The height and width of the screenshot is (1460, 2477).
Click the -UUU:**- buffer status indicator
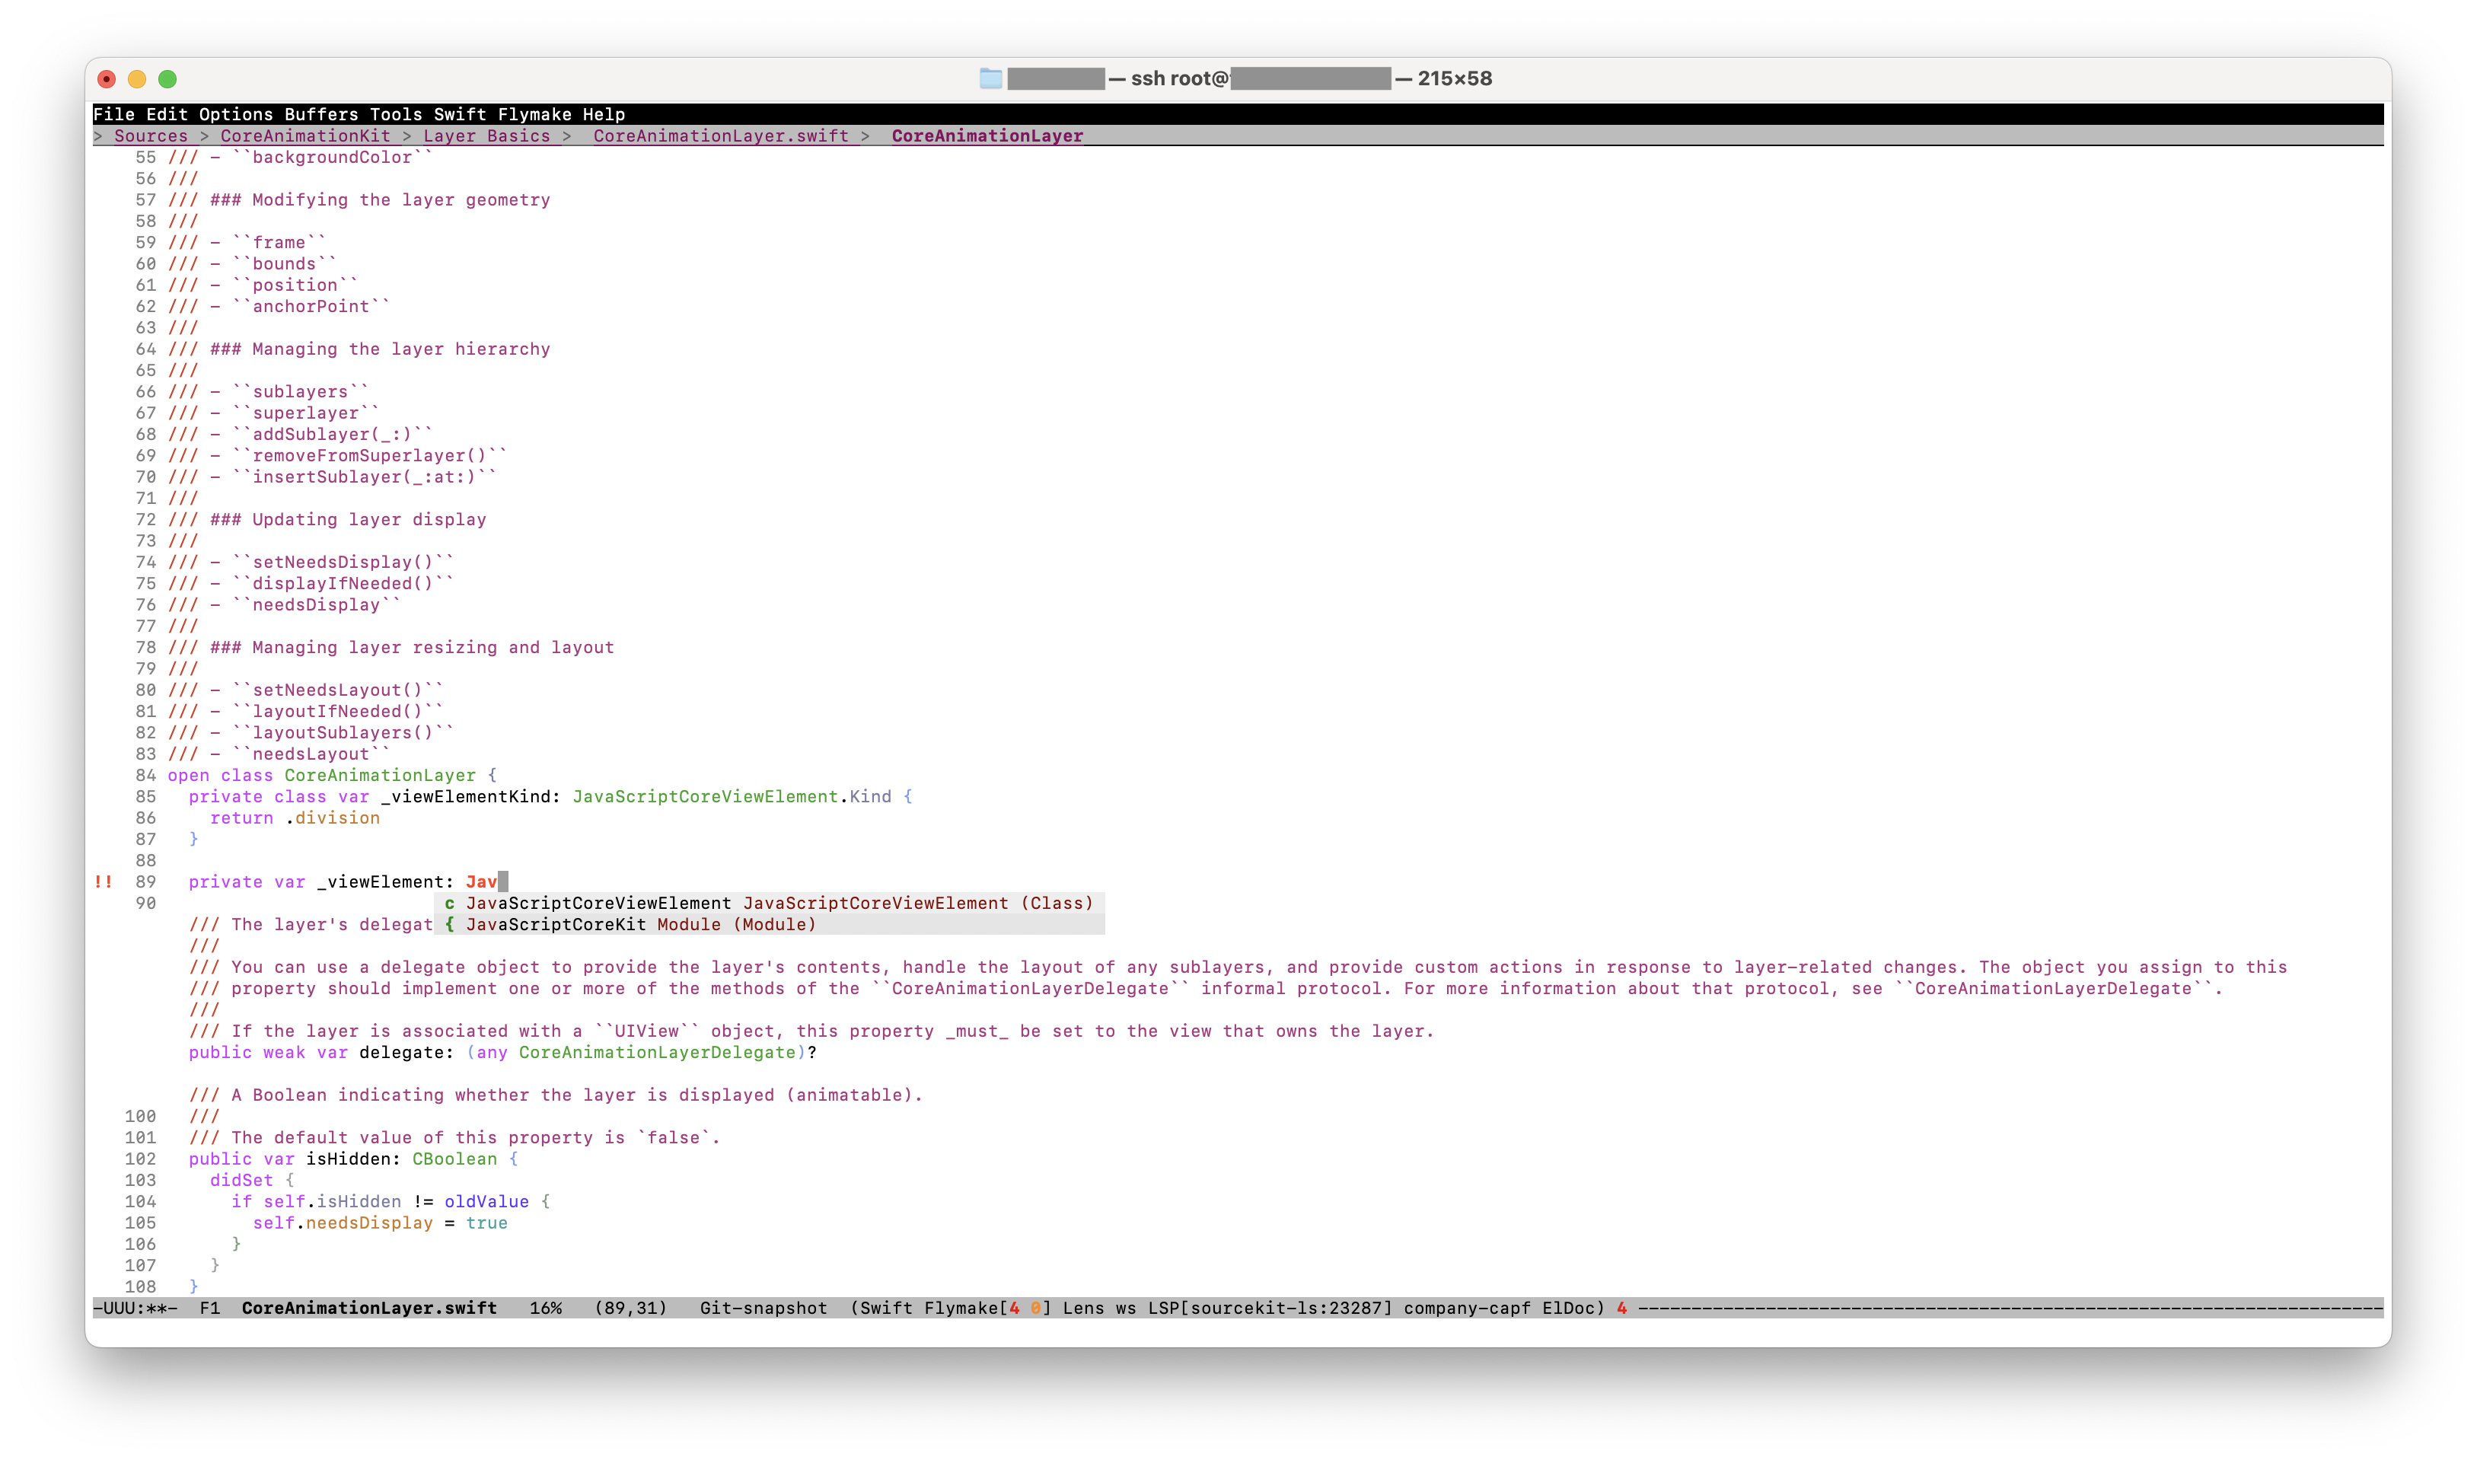point(135,1308)
